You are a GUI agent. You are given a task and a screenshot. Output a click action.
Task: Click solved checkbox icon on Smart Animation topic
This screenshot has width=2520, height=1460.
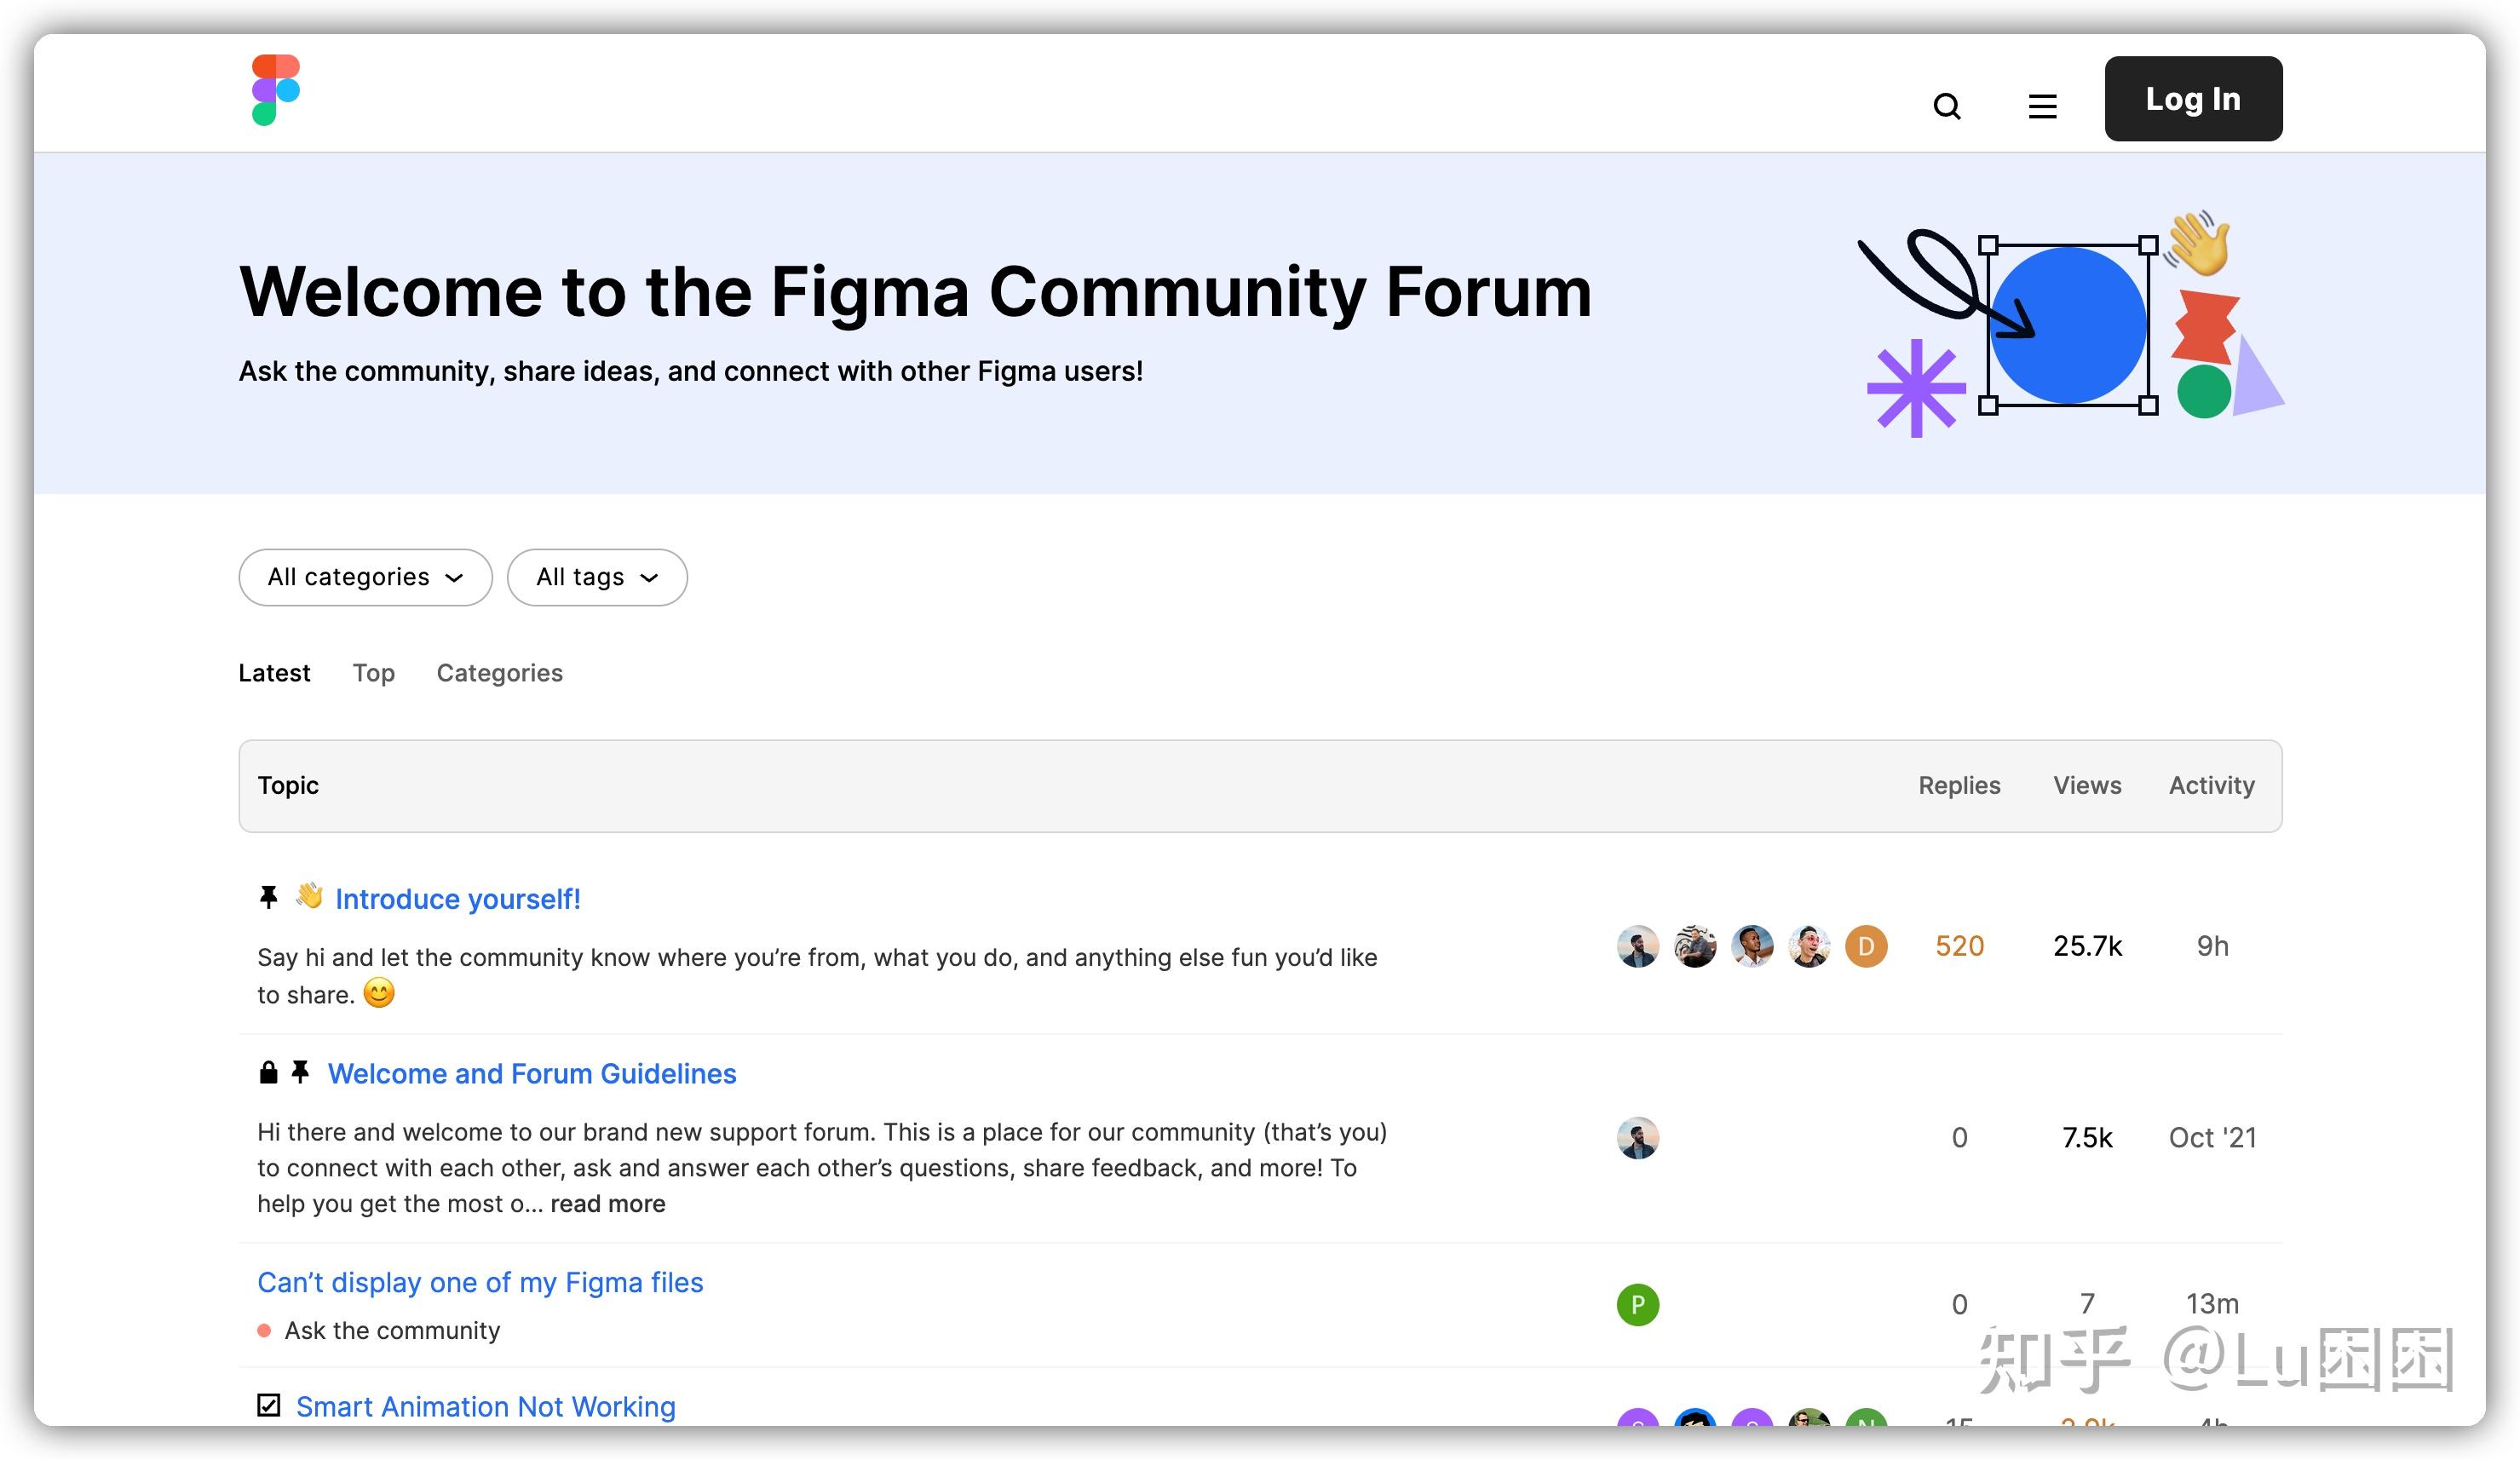(x=268, y=1405)
